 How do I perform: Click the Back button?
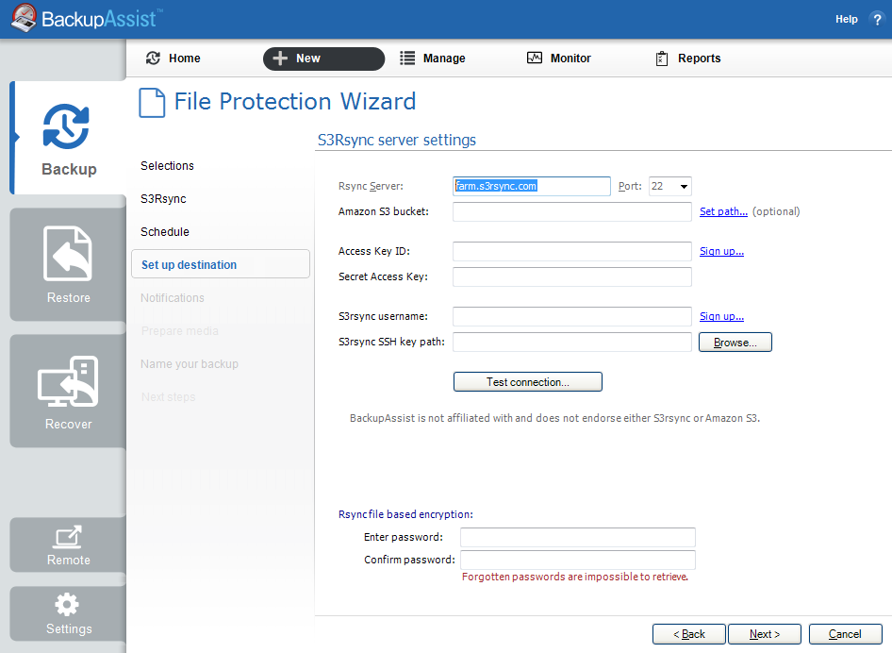(689, 634)
